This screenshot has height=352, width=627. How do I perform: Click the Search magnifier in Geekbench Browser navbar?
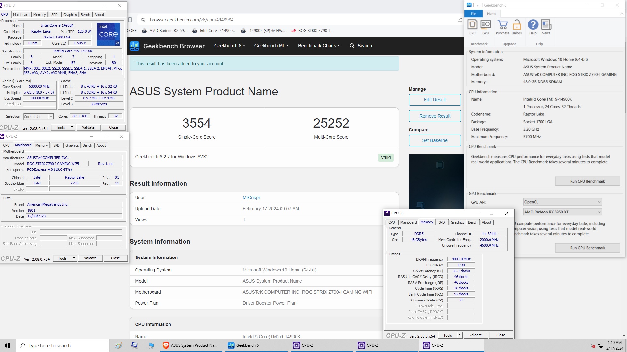pyautogui.click(x=352, y=46)
